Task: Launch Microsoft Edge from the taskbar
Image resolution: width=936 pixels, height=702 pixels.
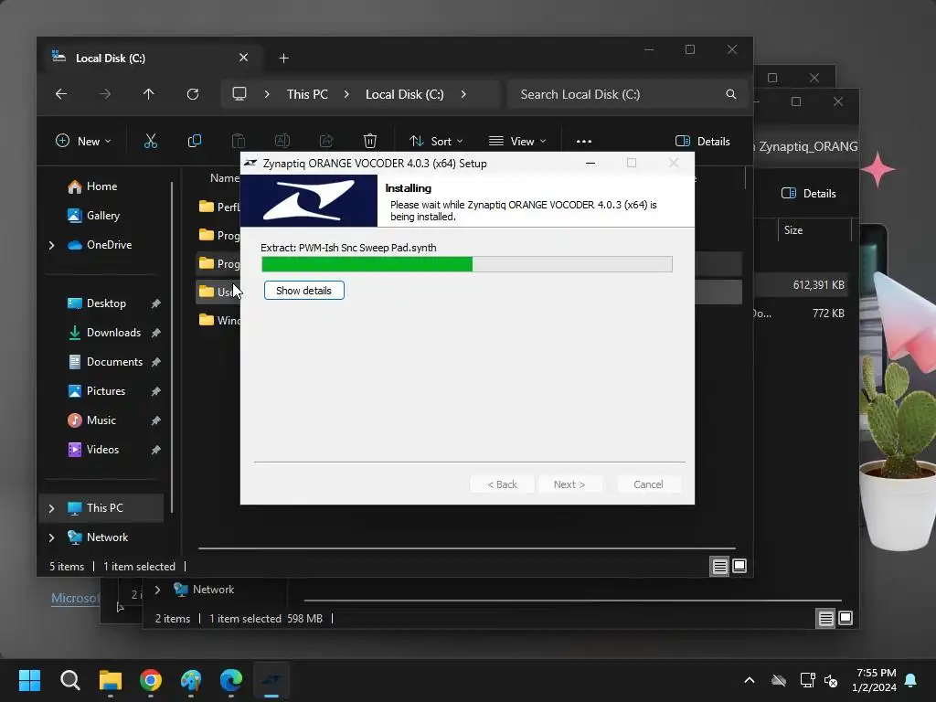Action: pos(231,680)
